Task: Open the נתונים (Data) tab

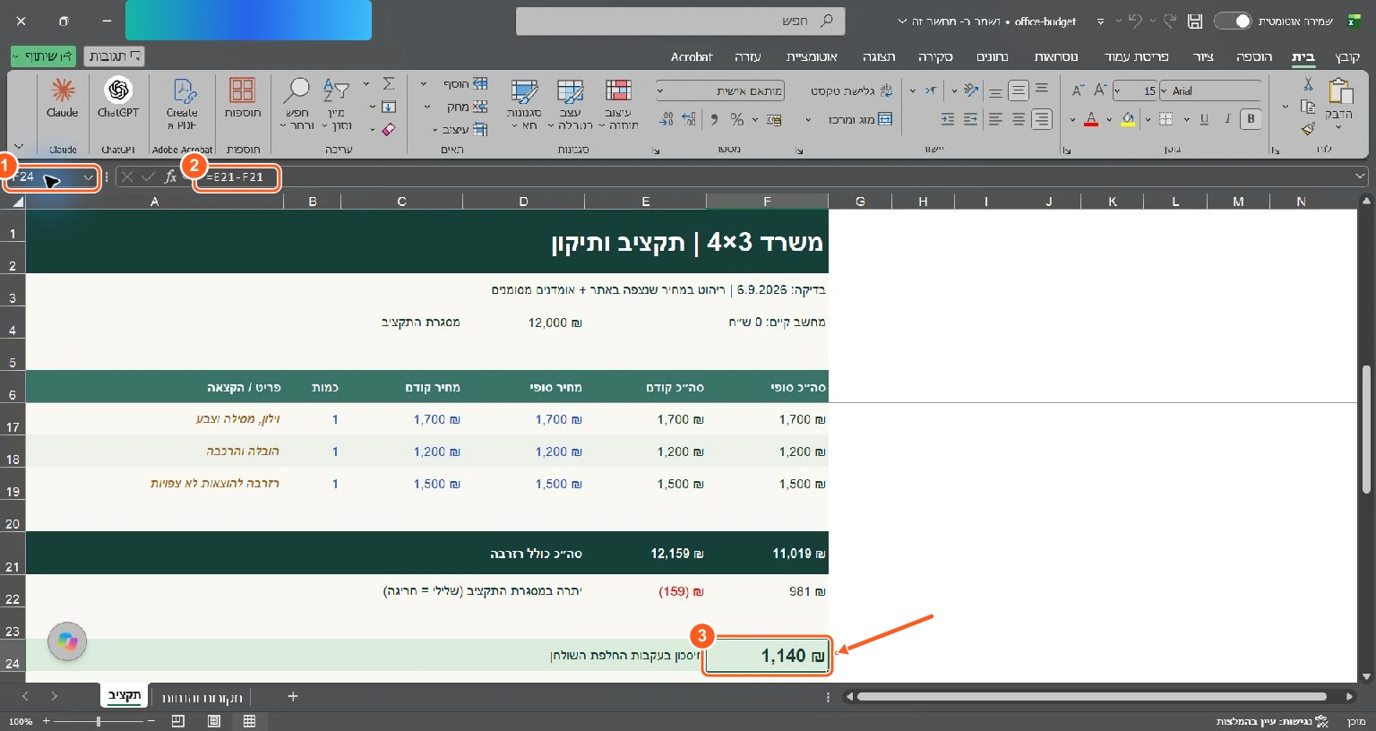Action: (x=992, y=56)
